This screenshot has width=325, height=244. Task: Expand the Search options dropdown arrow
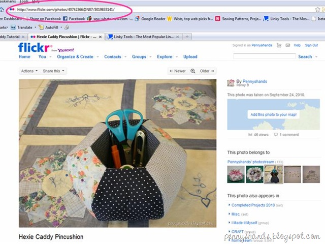[x=316, y=56]
